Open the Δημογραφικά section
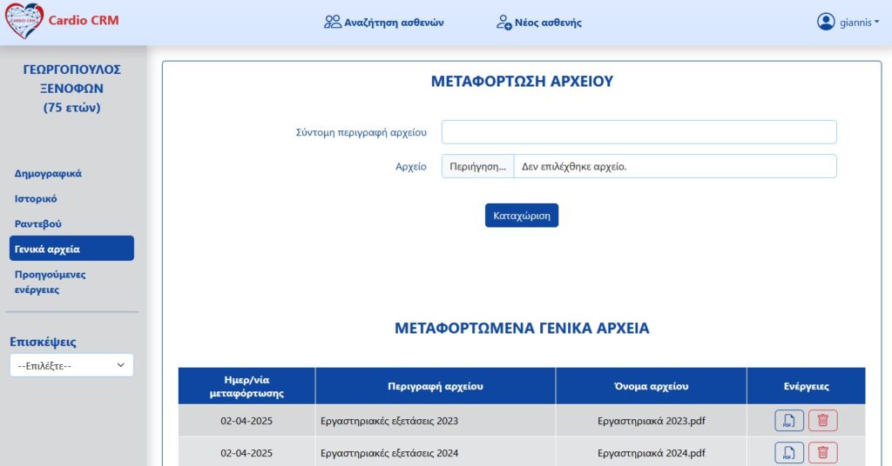The height and width of the screenshot is (466, 892). [48, 173]
